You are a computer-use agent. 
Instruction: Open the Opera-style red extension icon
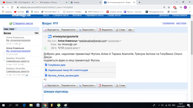coord(175,7)
